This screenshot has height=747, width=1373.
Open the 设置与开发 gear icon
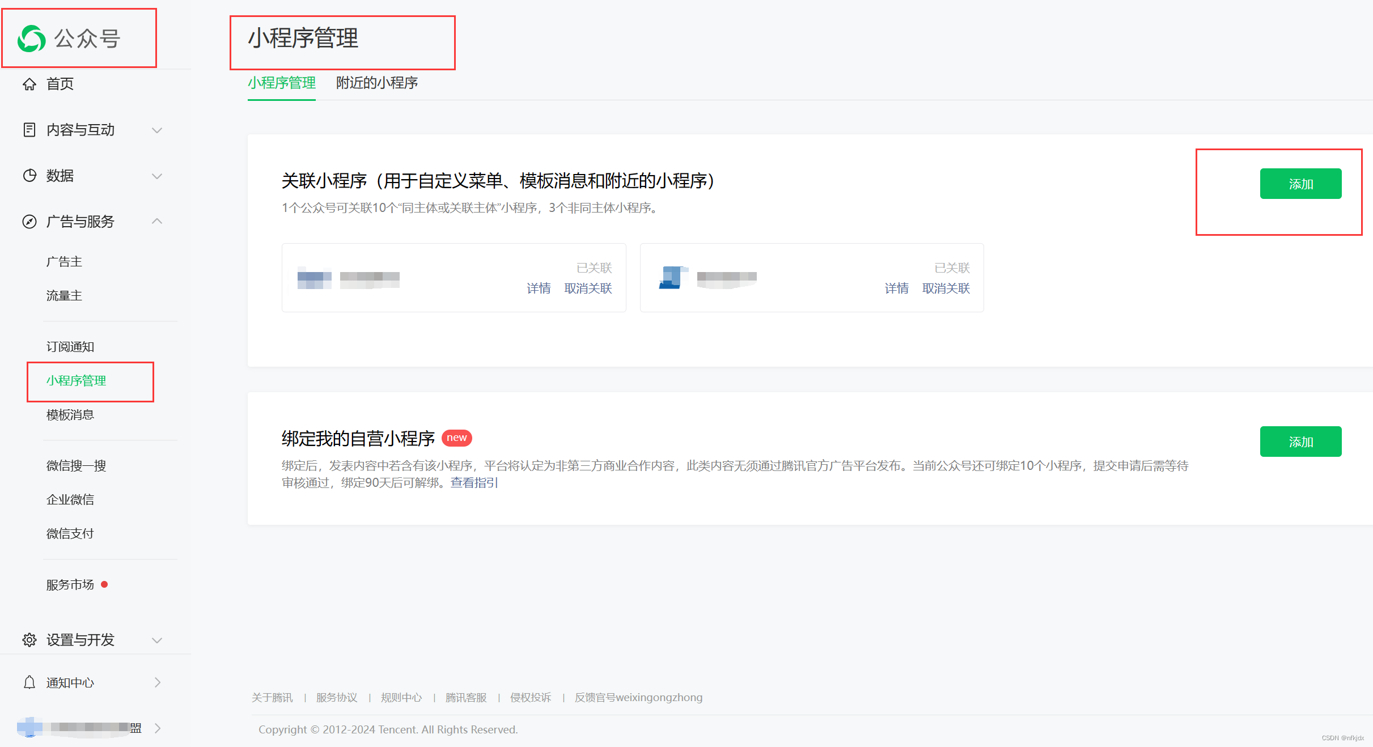click(31, 640)
